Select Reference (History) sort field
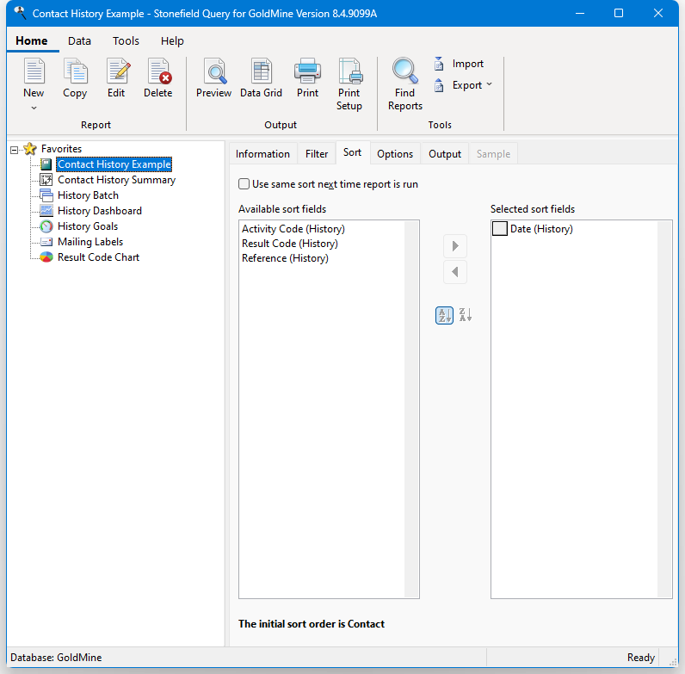This screenshot has height=674, width=685. (285, 258)
